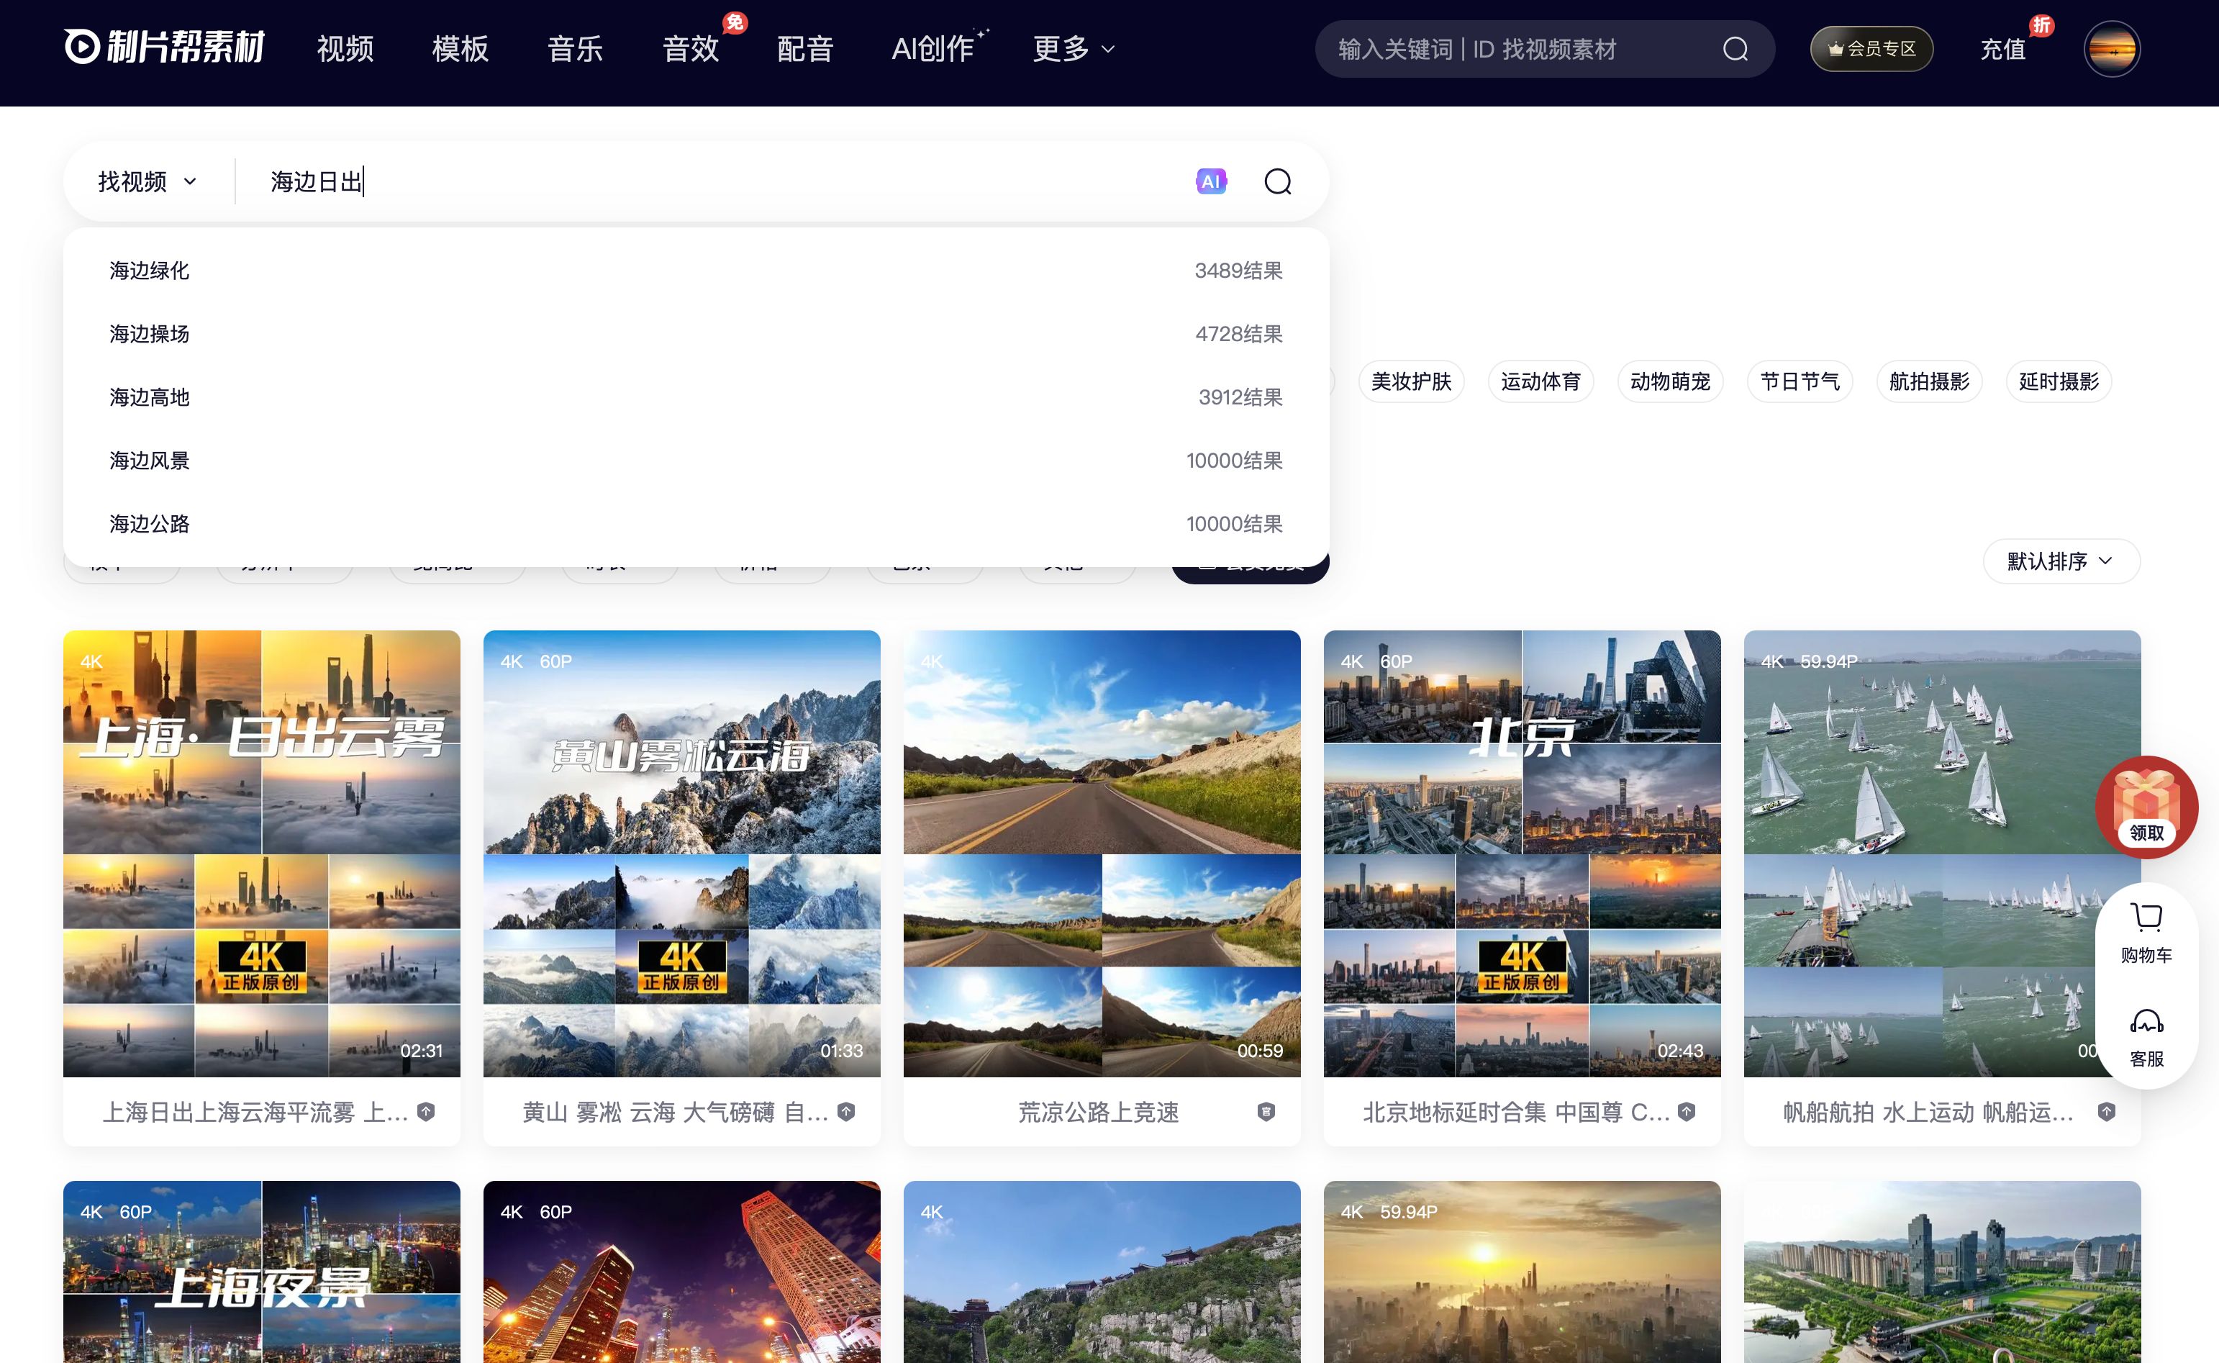Click the top navigation bar search icon

tap(1735, 49)
